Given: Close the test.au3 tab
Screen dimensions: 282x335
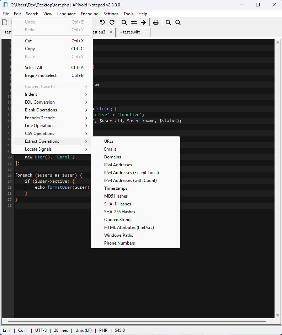Looking at the screenshot, I should click(111, 32).
